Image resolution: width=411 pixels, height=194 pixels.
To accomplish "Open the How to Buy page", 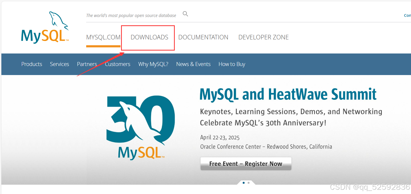I will click(x=232, y=64).
